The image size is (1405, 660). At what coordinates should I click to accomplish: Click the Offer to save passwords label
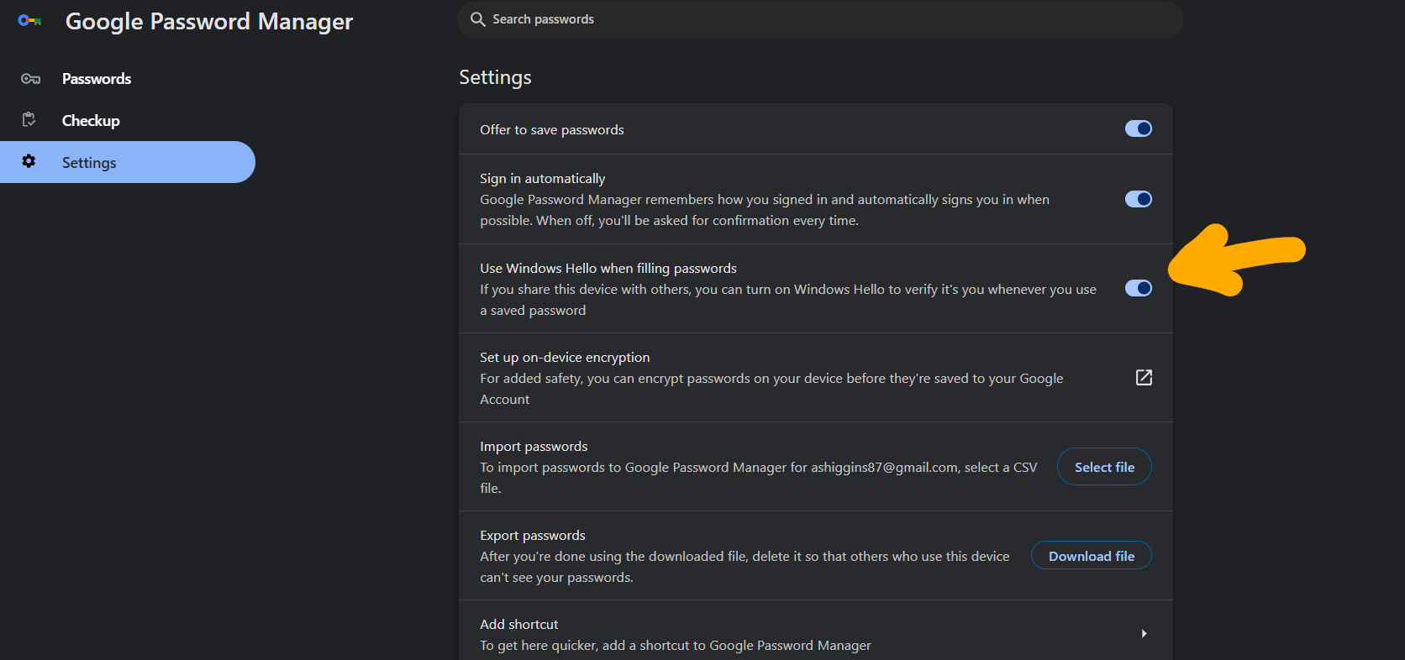click(x=552, y=129)
